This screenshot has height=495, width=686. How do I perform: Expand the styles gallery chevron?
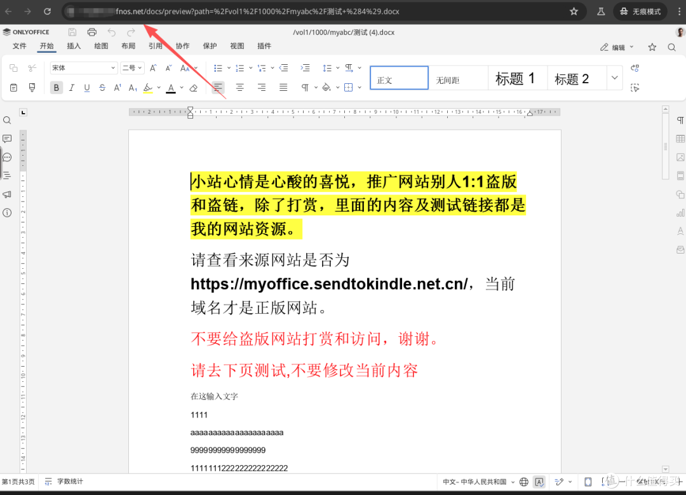(614, 78)
